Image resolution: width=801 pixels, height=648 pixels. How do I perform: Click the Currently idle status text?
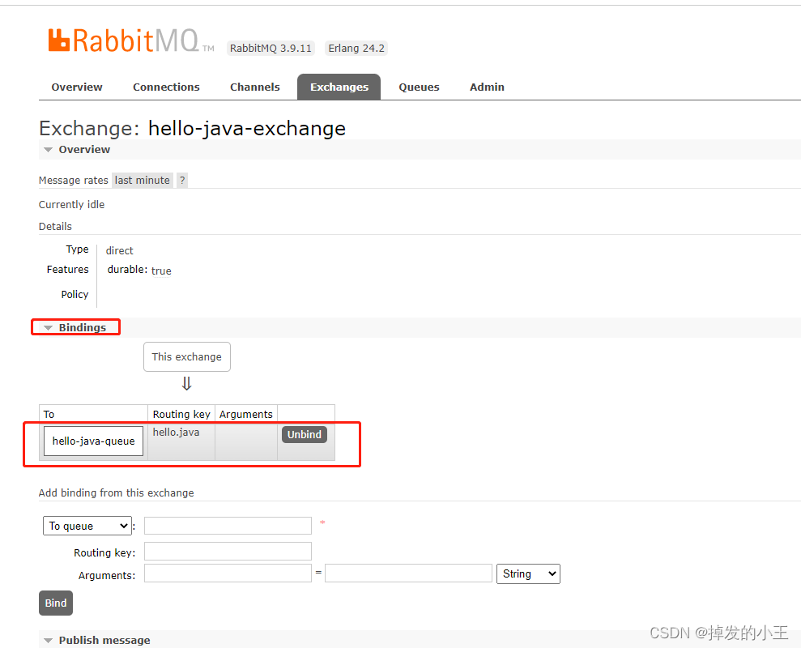pyautogui.click(x=71, y=204)
